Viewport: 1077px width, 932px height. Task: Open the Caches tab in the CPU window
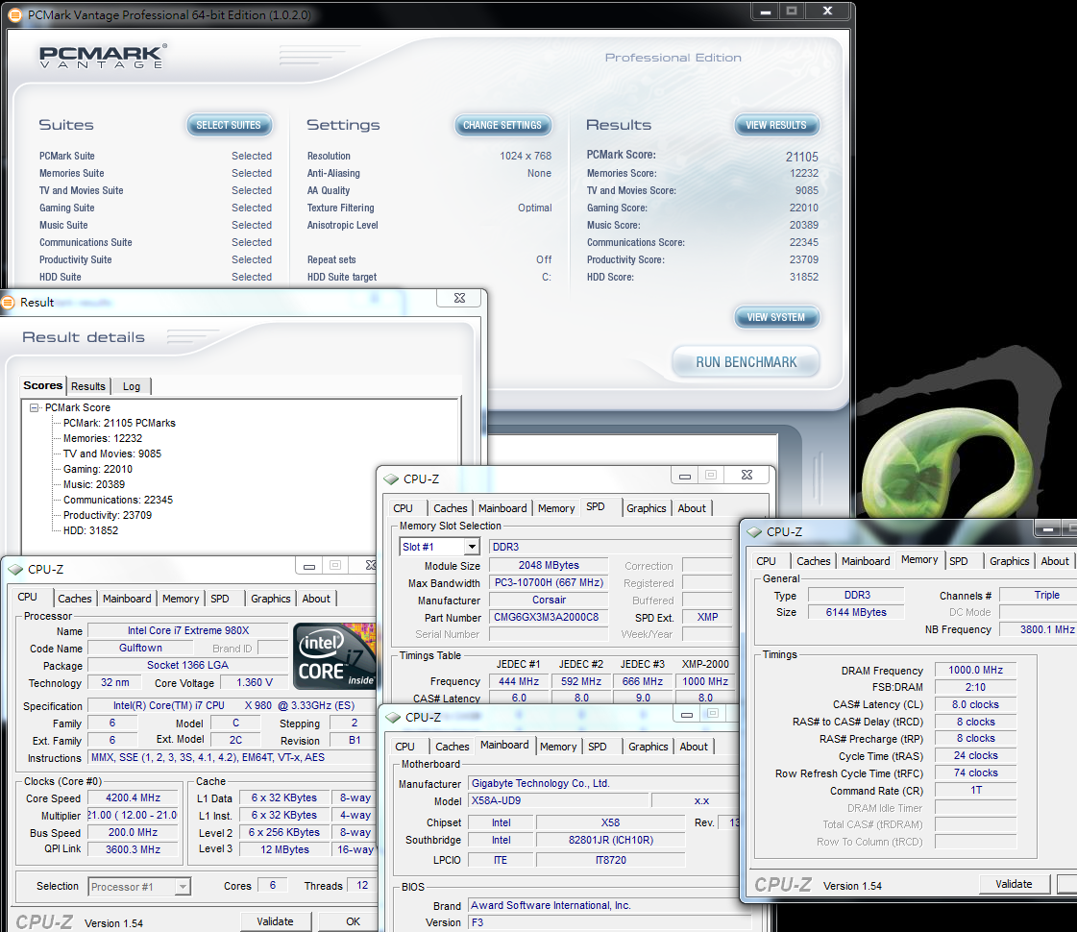pyautogui.click(x=75, y=599)
